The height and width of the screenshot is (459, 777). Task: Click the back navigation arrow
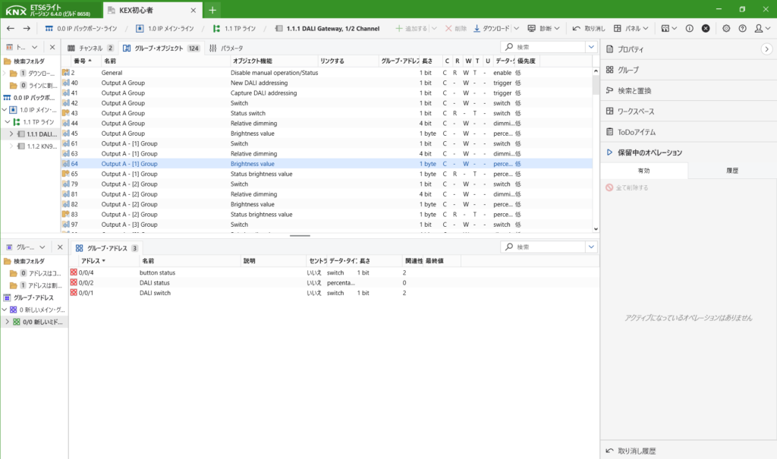coord(10,28)
